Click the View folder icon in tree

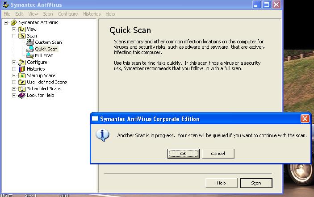point(22,29)
